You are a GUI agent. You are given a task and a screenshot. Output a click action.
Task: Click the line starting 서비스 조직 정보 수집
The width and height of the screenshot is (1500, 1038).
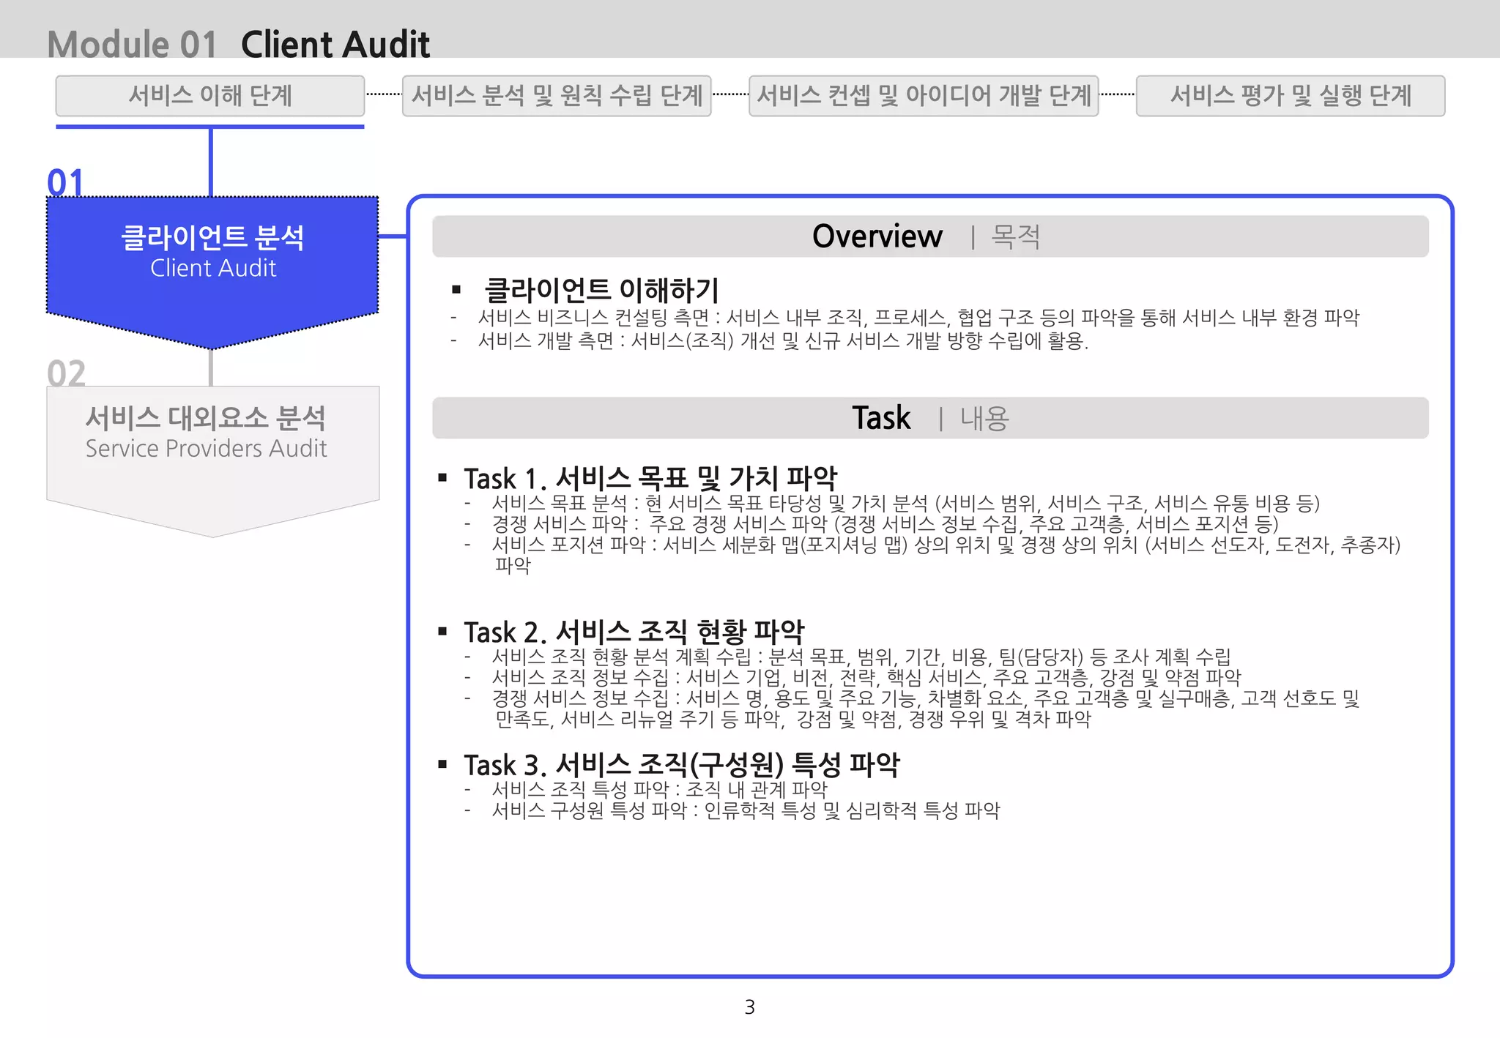[866, 677]
